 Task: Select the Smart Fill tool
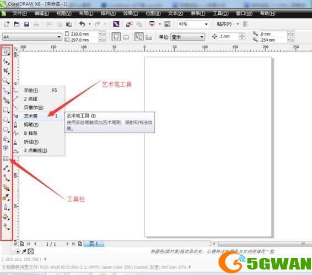tap(6, 100)
